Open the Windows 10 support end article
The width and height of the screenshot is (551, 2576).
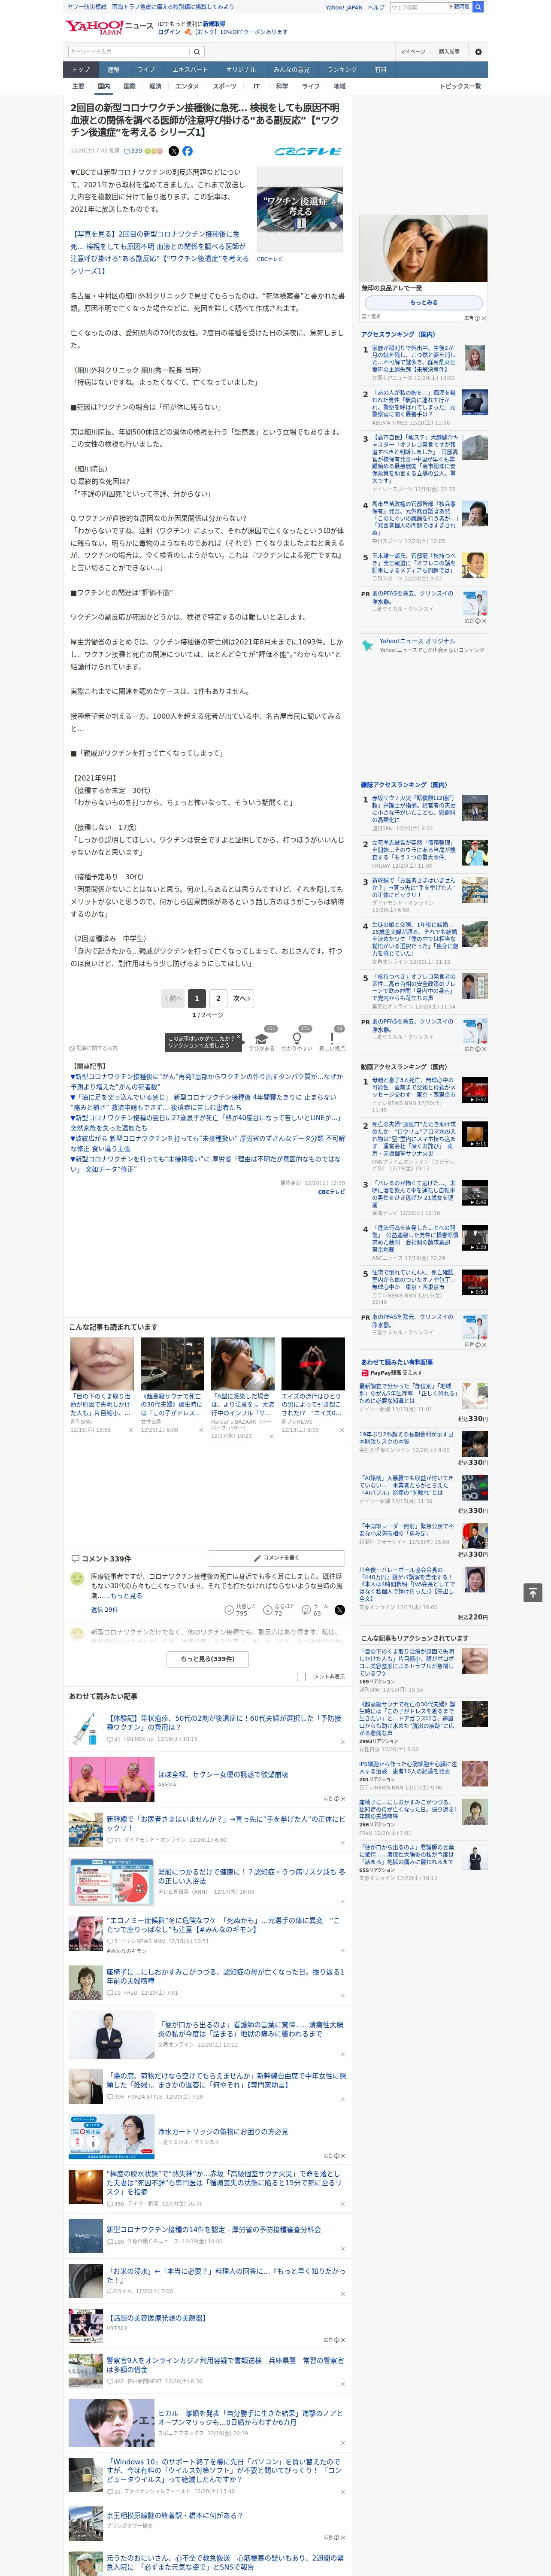coord(225,2470)
